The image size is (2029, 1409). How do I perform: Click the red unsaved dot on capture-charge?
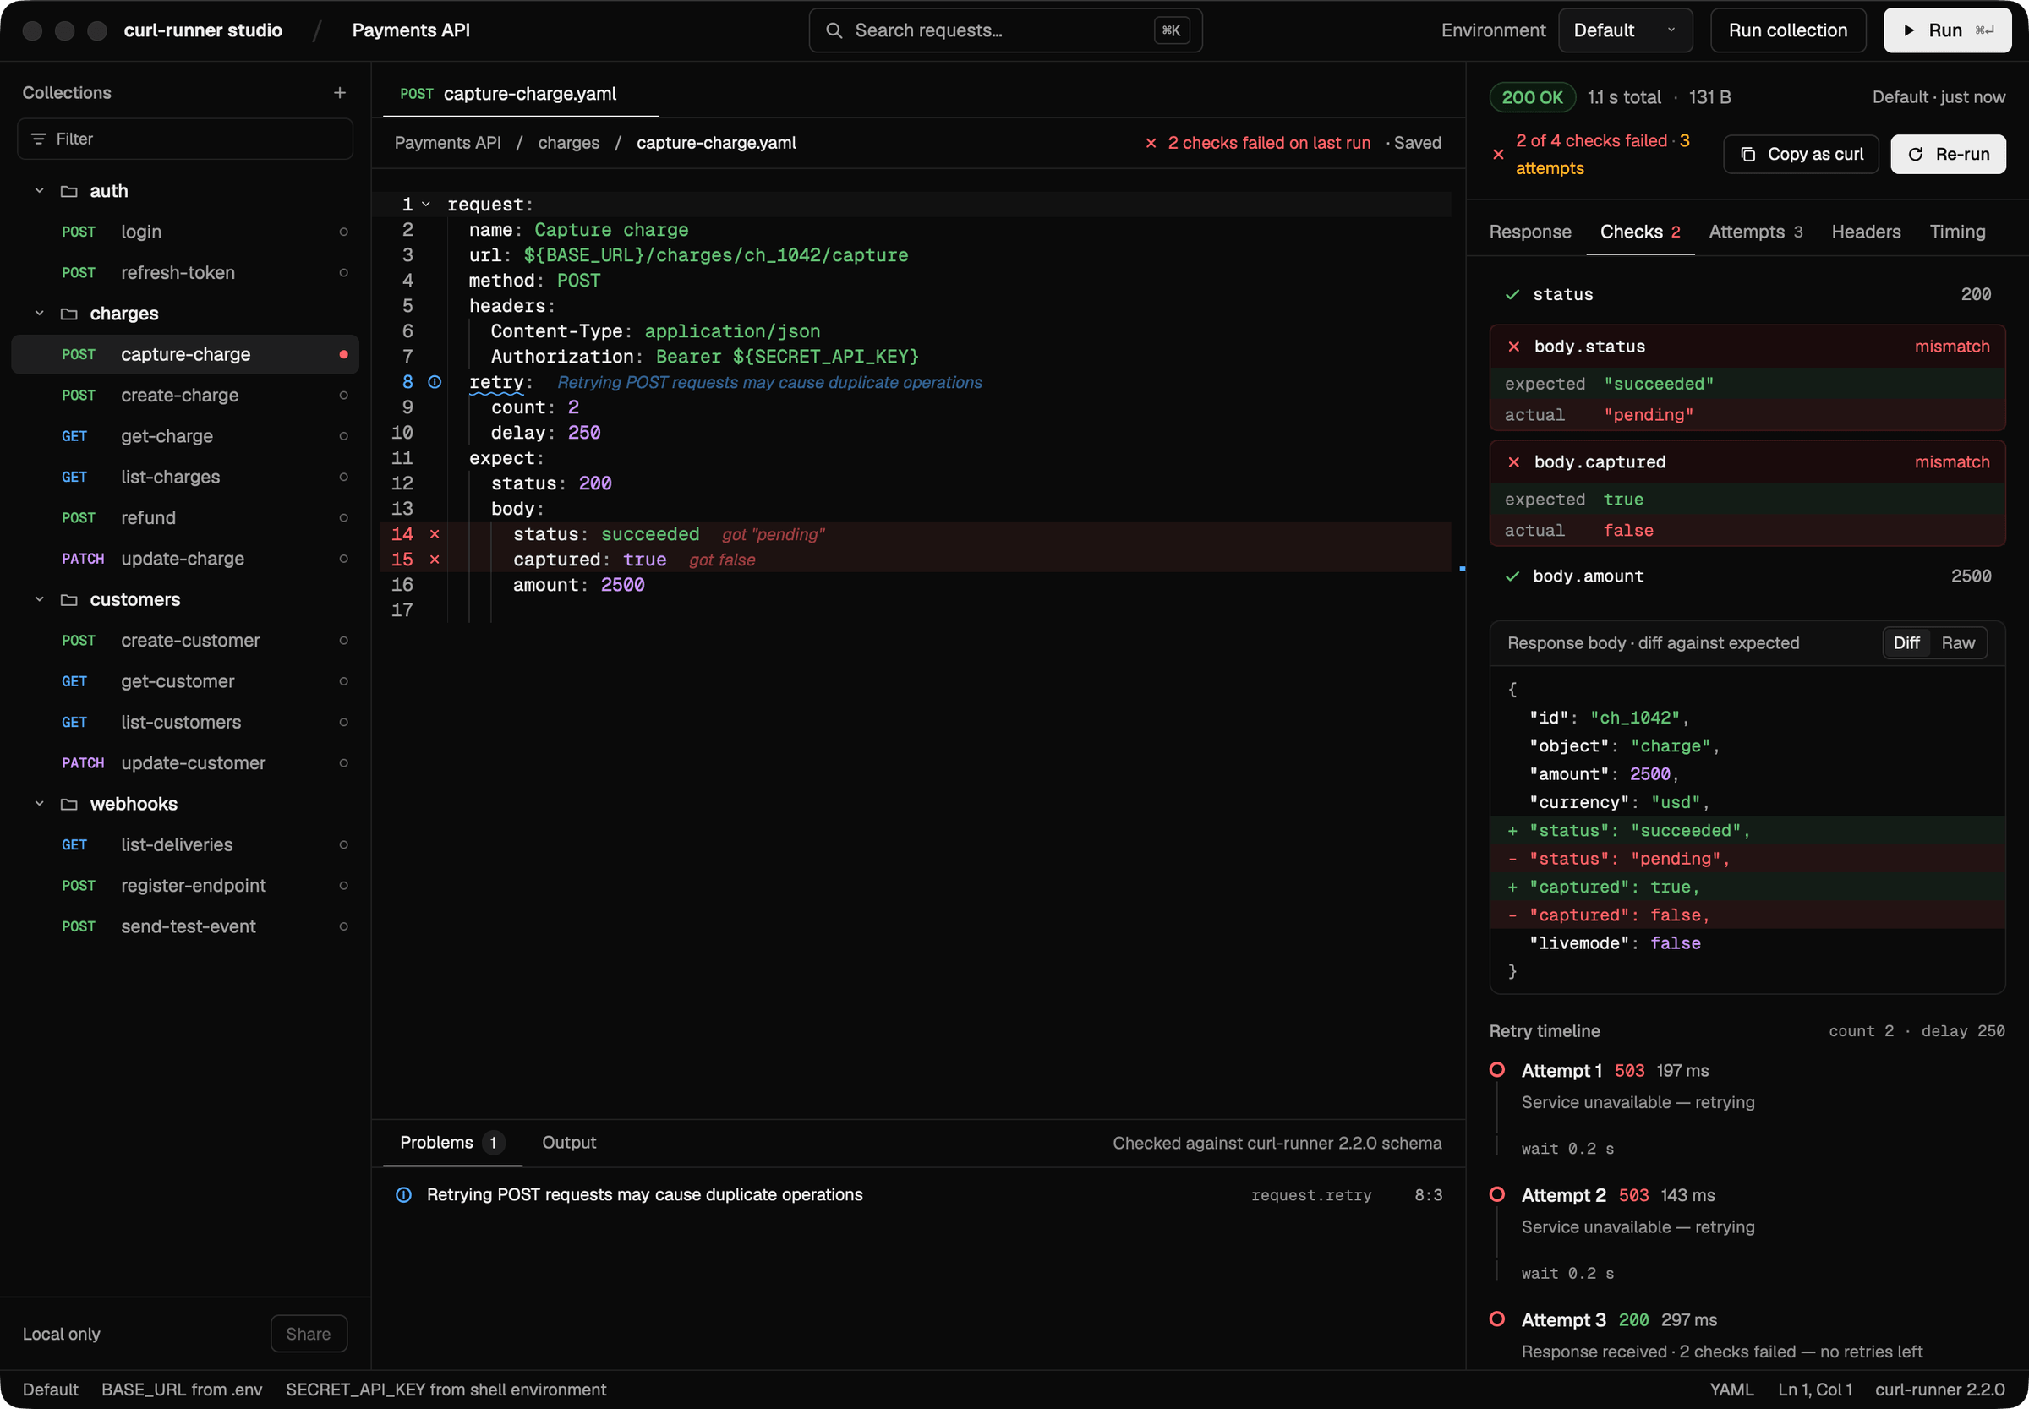click(343, 355)
